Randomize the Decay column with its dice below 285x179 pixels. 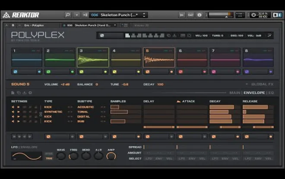[x=214, y=137]
